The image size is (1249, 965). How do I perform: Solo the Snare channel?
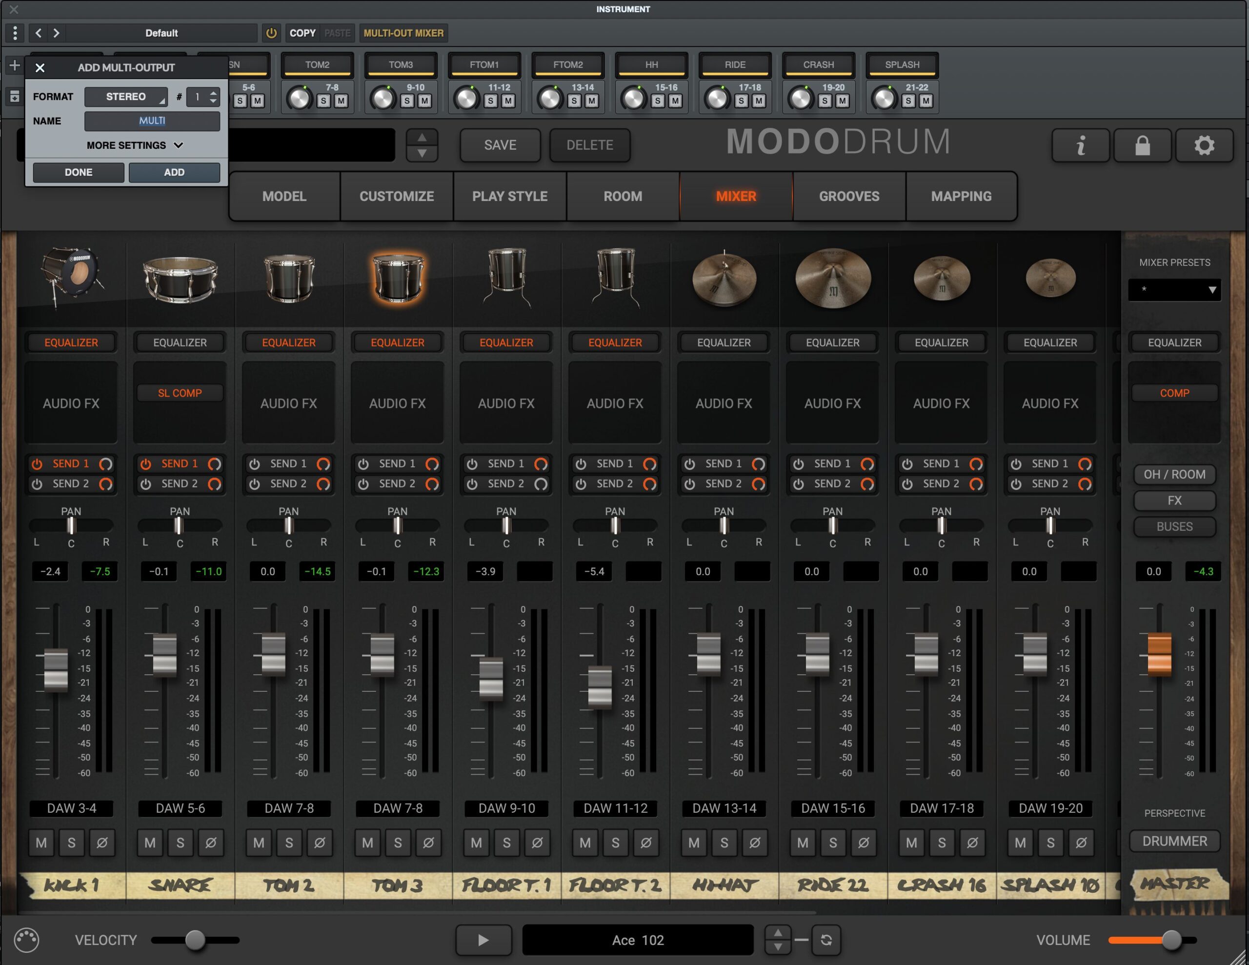click(x=180, y=843)
